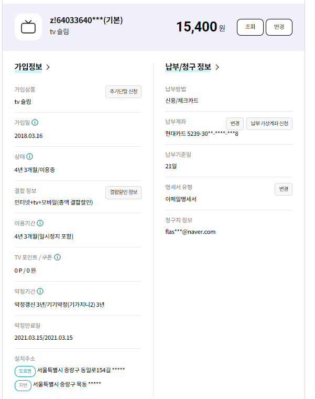Open 결합할인 정보 button
Viewport: 315px width, 399px height.
pyautogui.click(x=123, y=192)
